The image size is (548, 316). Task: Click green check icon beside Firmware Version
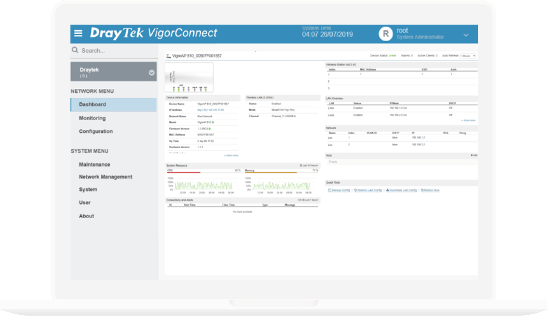tap(209, 129)
